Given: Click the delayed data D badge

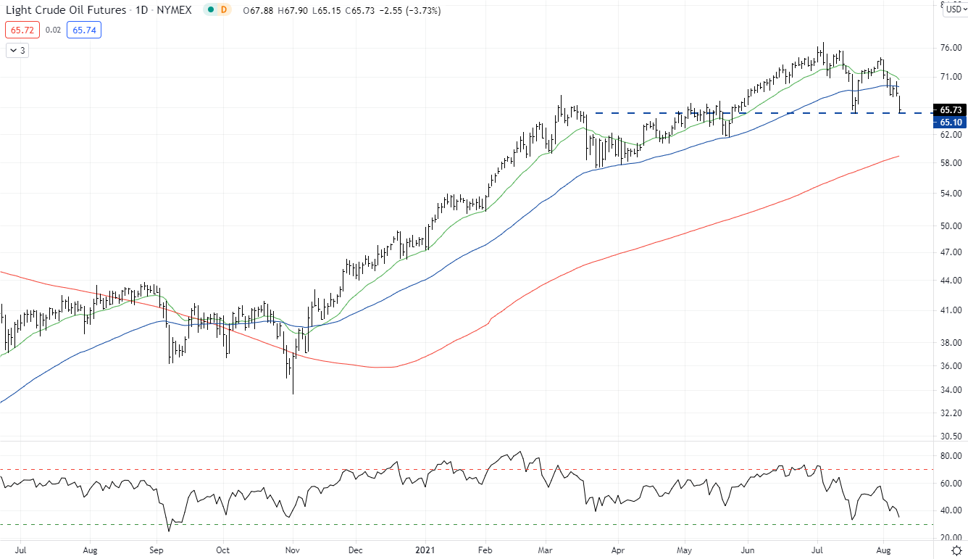Looking at the screenshot, I should 224,10.
